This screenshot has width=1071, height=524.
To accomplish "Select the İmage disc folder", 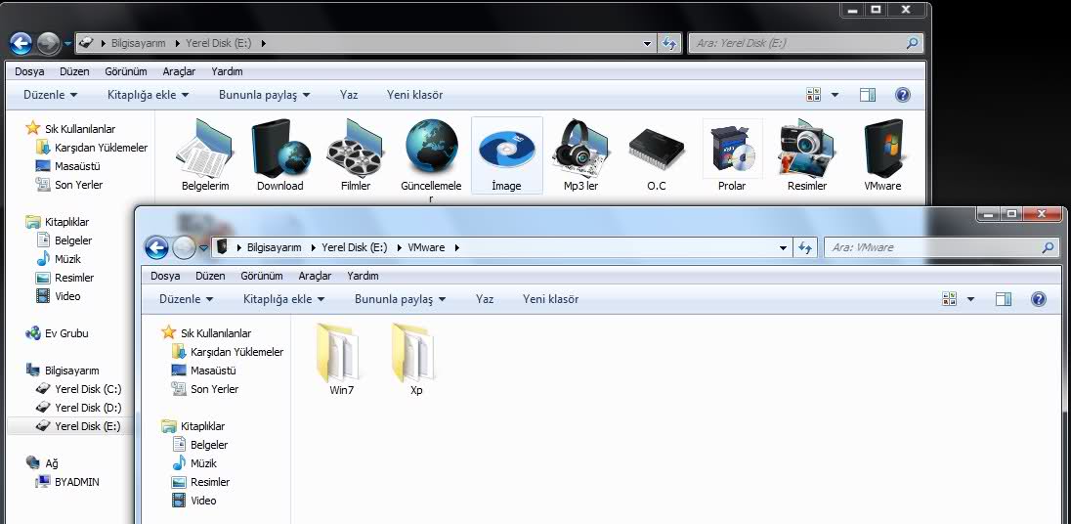I will click(x=506, y=150).
